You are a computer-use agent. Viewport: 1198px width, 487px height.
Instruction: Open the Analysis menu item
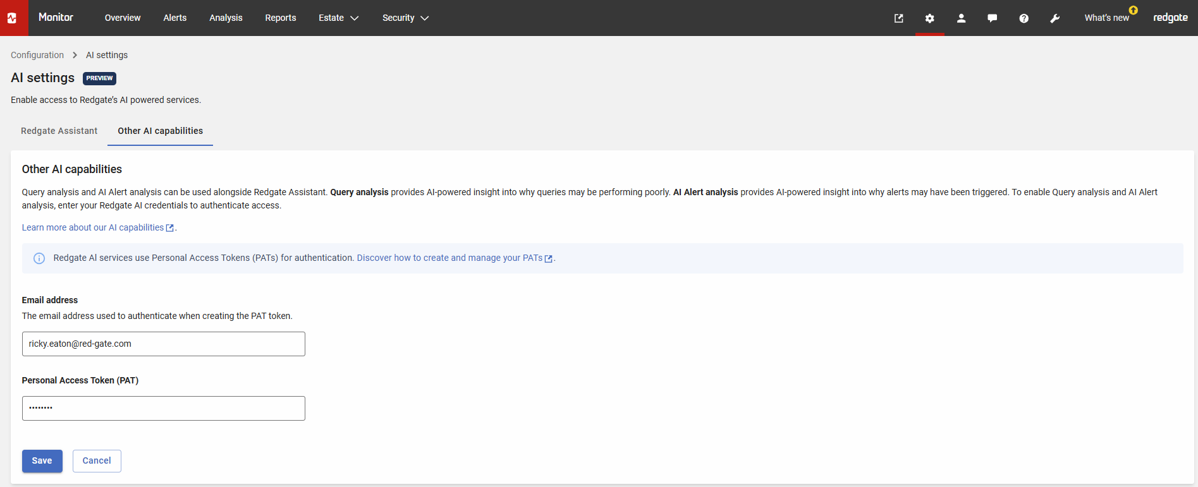(226, 18)
